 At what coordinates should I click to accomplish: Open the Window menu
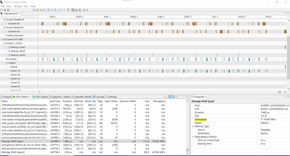[18, 6]
